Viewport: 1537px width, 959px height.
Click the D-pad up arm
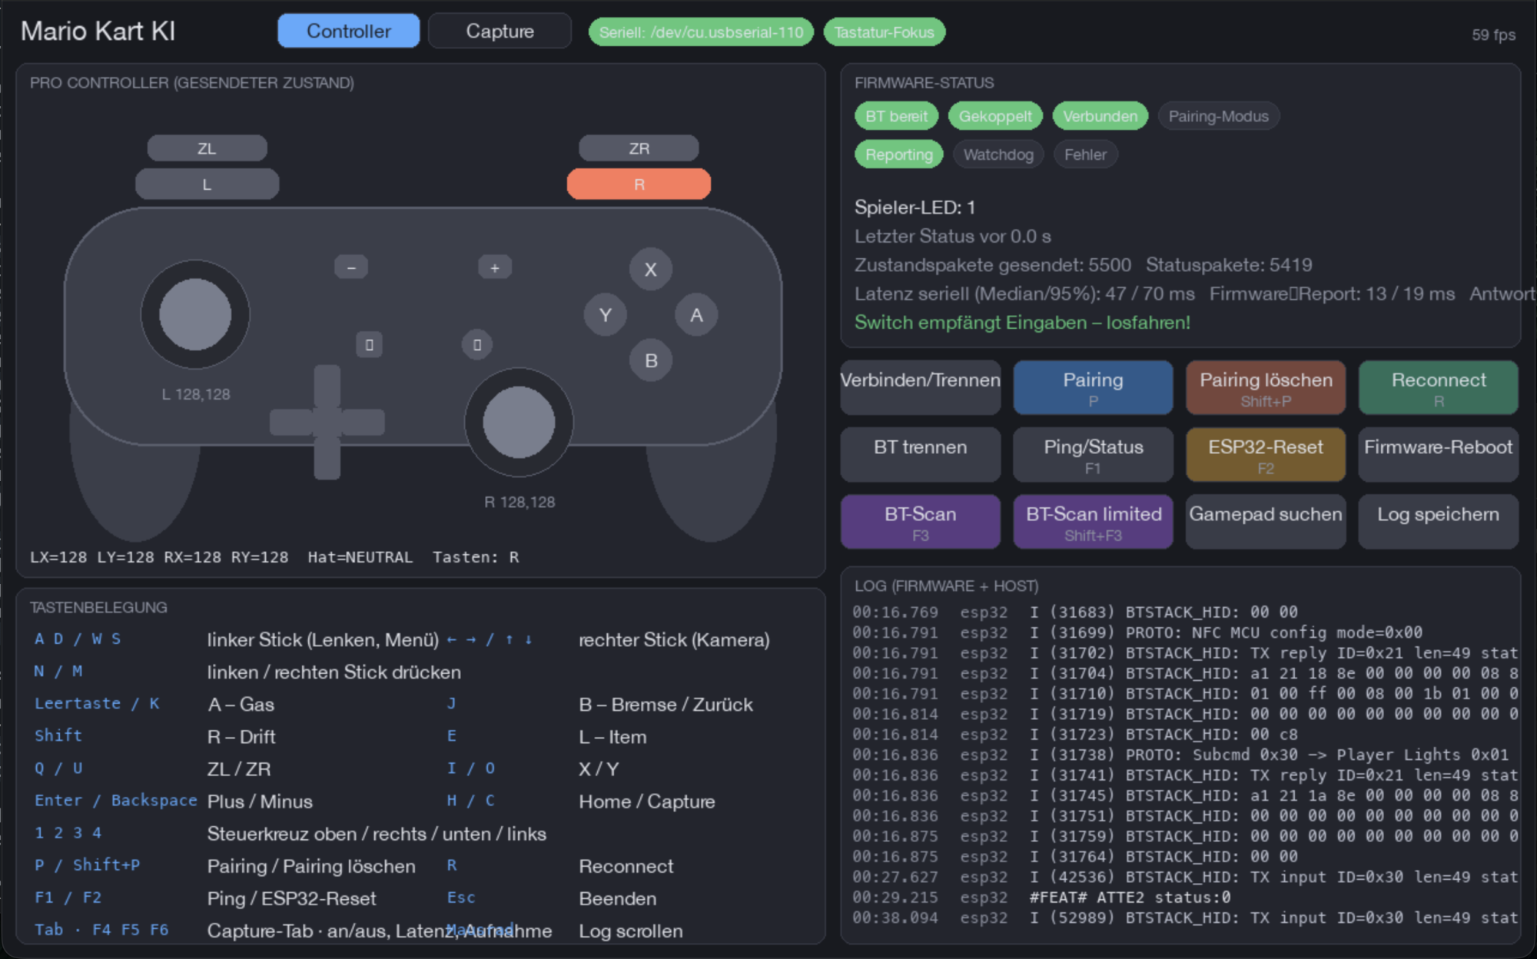click(x=327, y=386)
